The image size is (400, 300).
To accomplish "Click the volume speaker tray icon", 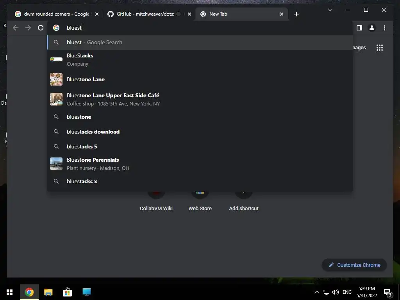I will (x=336, y=292).
